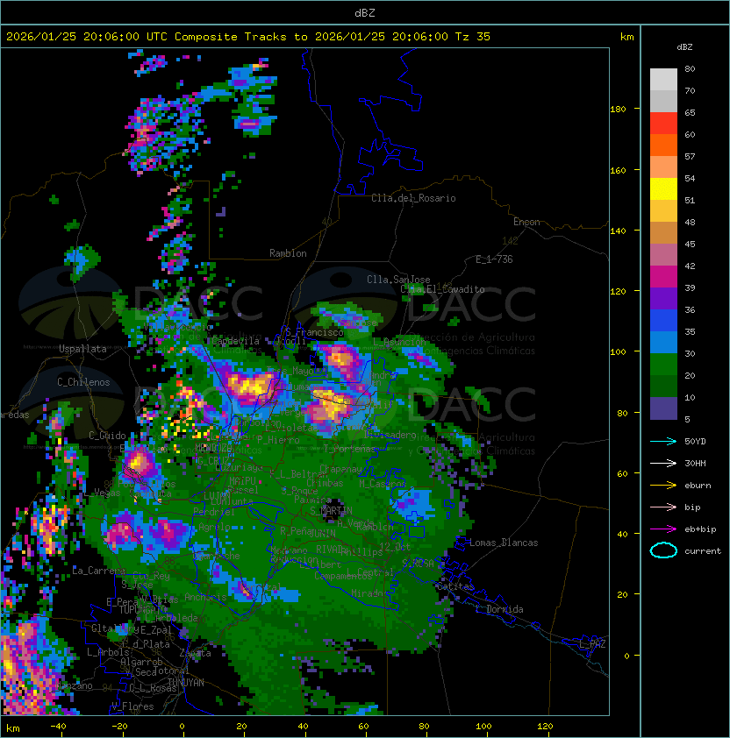Image resolution: width=730 pixels, height=738 pixels.
Task: Click the Composite Tracks timestamp header line
Action: pyautogui.click(x=248, y=37)
